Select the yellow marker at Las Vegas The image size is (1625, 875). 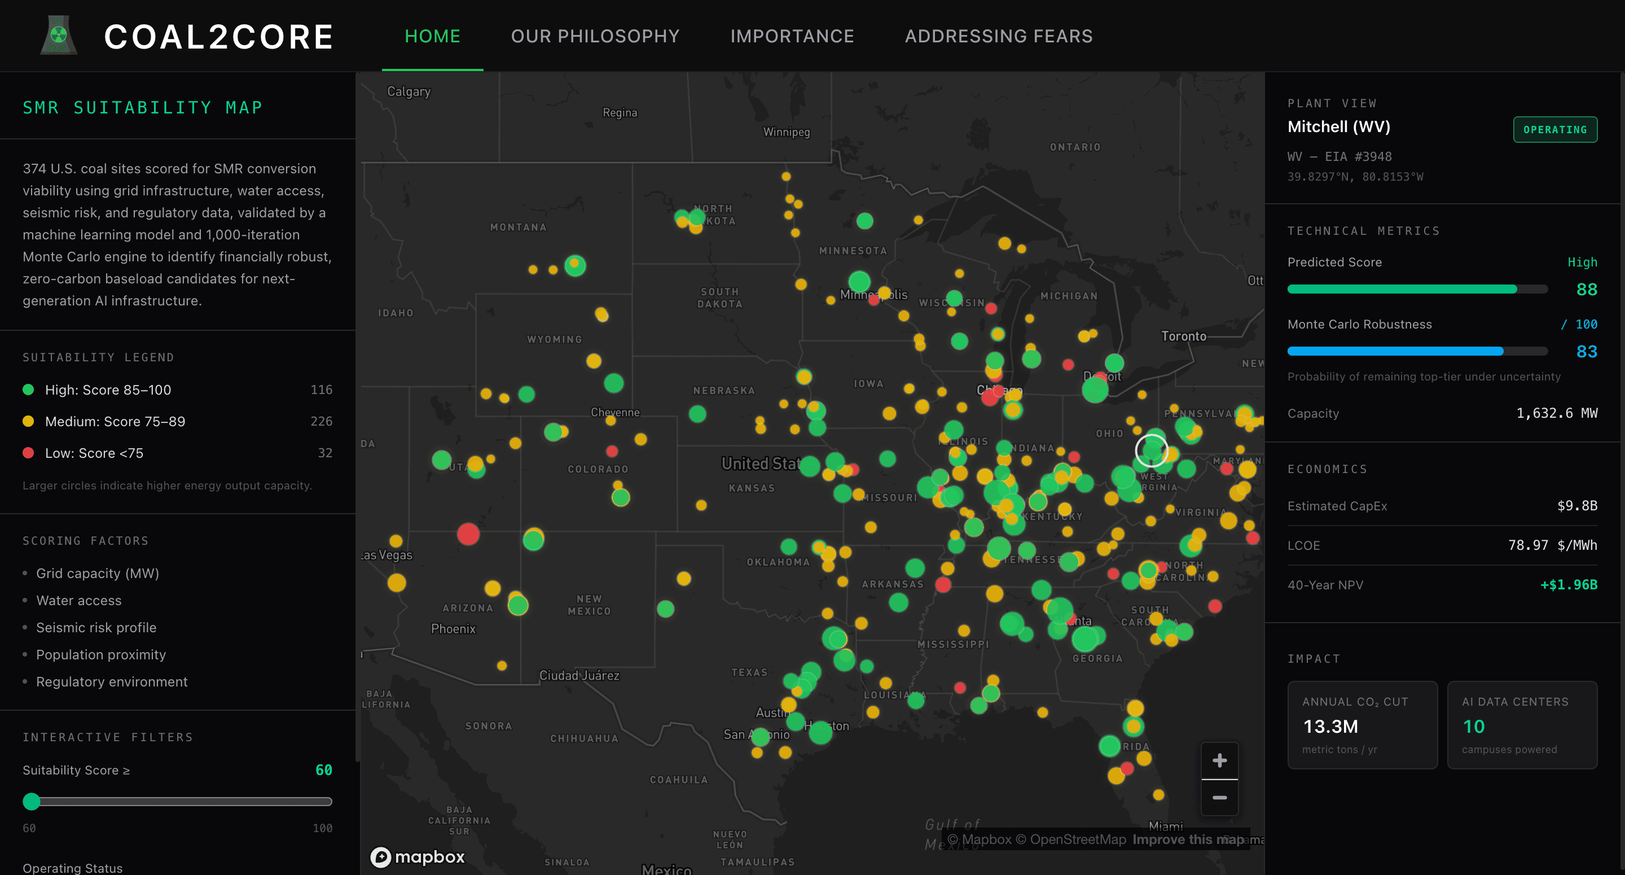(396, 541)
